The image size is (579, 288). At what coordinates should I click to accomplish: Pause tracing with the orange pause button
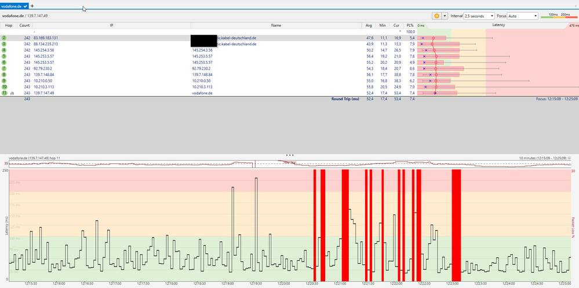click(437, 16)
